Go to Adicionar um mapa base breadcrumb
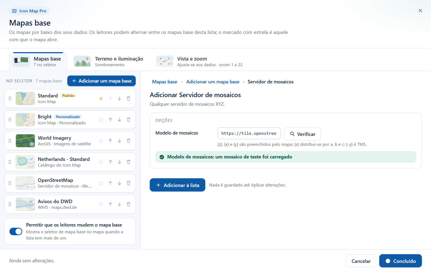Viewport: 431px width, 272px height. (x=213, y=82)
